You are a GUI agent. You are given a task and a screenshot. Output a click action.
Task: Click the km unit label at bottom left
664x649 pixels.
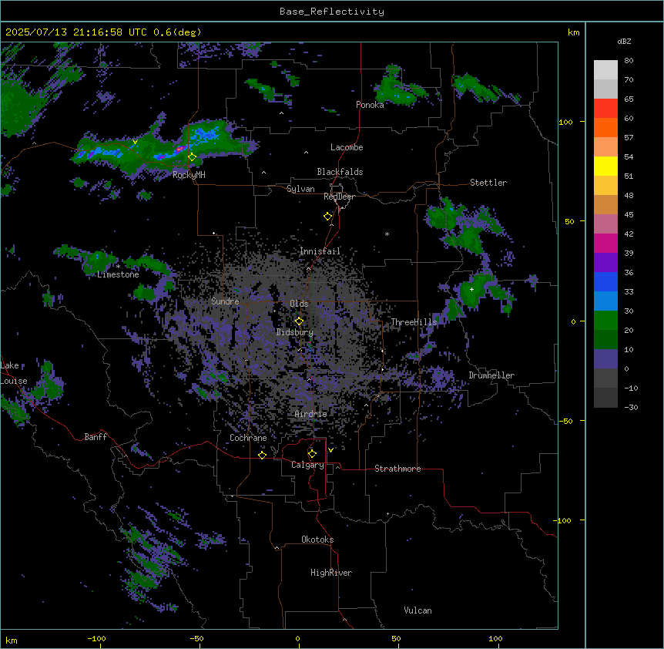[x=12, y=641]
